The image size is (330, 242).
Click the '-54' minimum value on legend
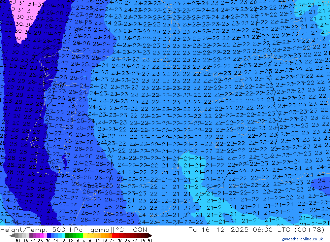17,241
